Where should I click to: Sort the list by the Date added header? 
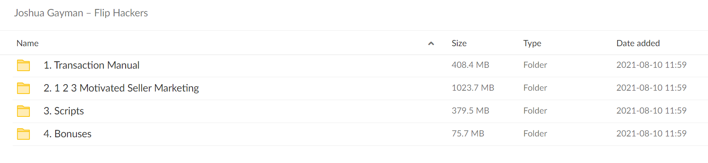[x=638, y=43]
